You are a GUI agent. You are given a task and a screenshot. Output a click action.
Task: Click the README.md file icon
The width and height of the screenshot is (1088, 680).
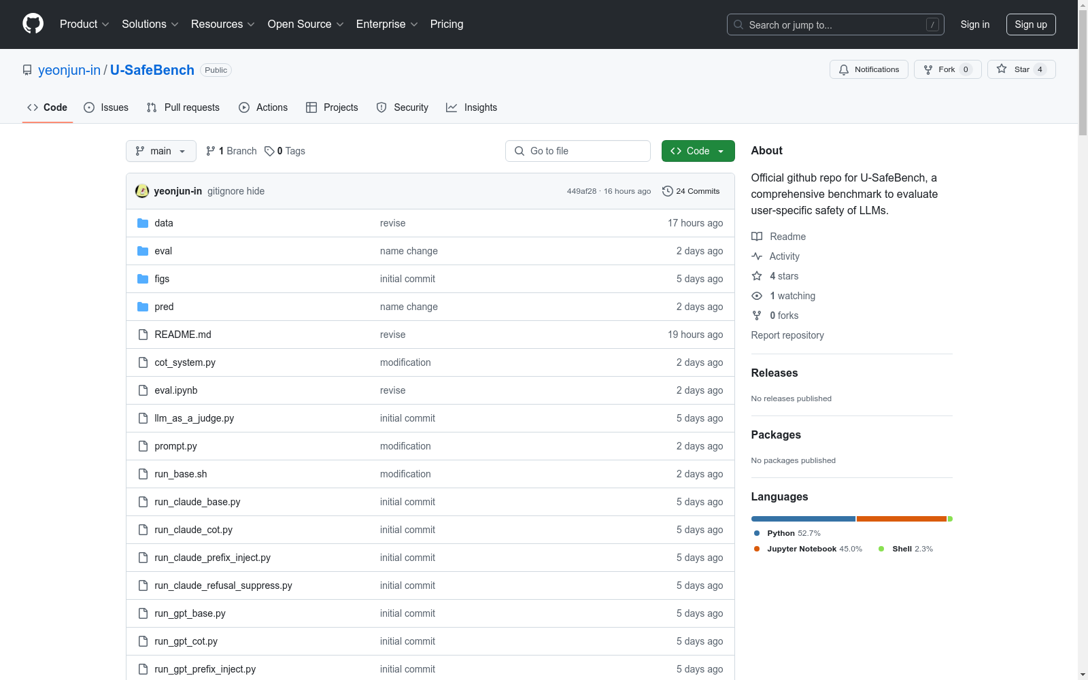(143, 335)
